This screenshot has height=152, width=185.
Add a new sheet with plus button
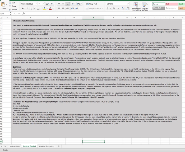pos(59,146)
